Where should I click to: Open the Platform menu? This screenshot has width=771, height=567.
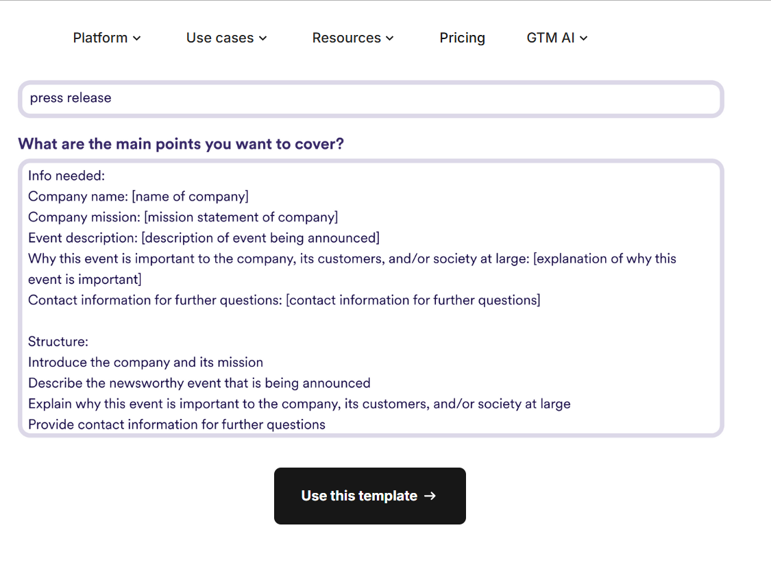click(x=100, y=38)
